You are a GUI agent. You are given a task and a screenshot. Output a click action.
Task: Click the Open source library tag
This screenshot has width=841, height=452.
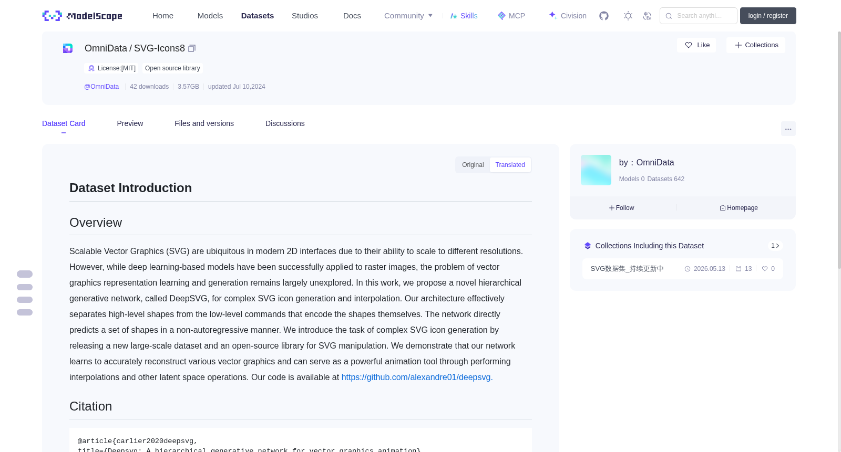tap(172, 68)
